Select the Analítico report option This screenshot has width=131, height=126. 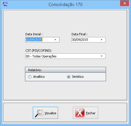30,77
